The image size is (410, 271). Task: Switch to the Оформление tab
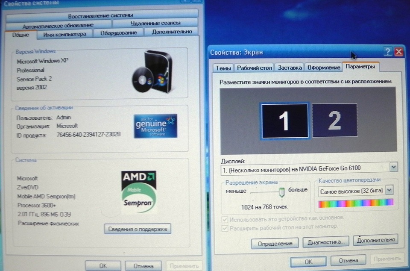pos(323,67)
